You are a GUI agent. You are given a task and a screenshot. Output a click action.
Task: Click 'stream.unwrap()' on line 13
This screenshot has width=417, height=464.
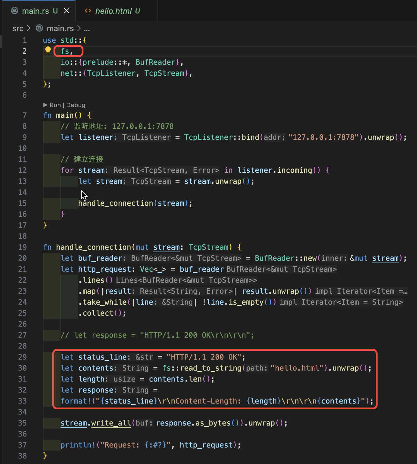pos(217,181)
